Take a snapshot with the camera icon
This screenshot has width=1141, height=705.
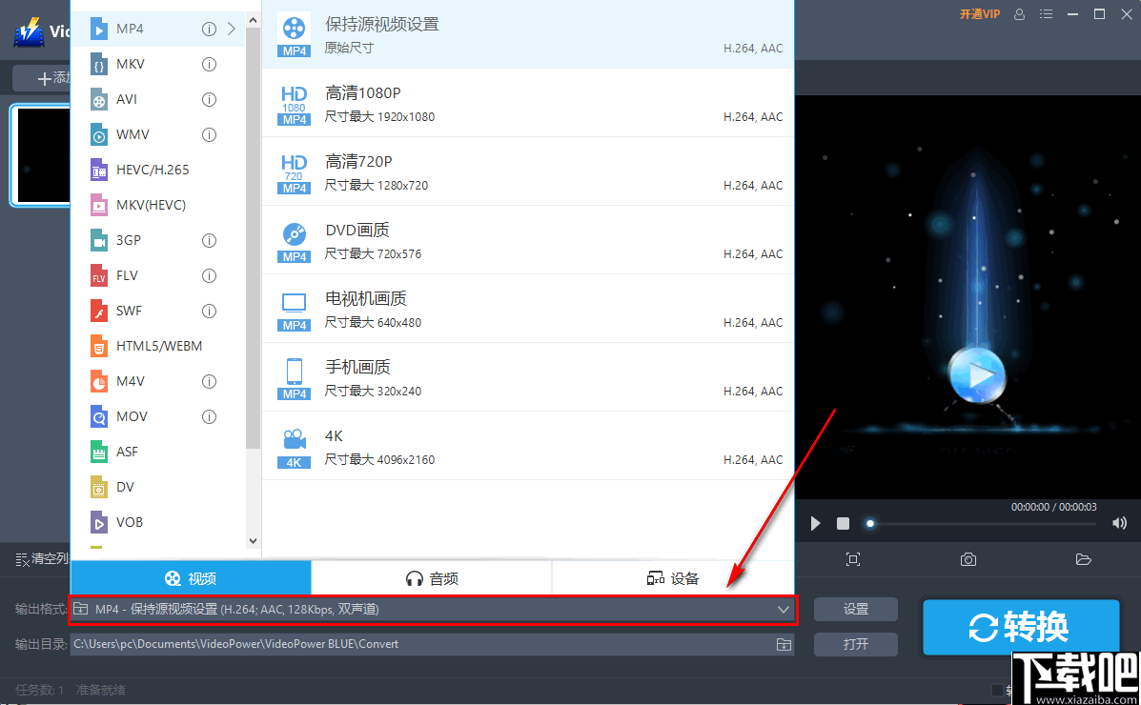968,559
